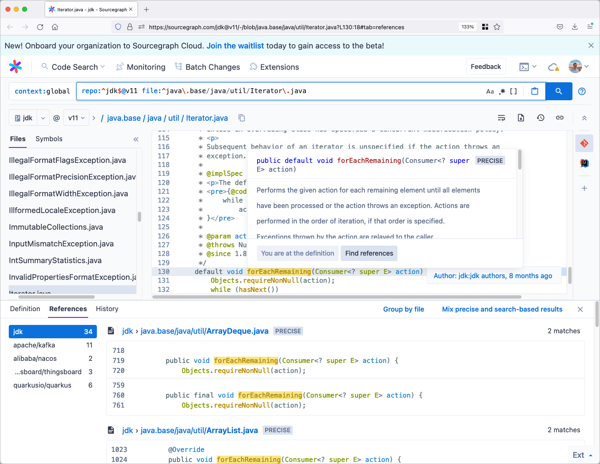
Task: Copy file path with the copy icon
Action: 241,118
